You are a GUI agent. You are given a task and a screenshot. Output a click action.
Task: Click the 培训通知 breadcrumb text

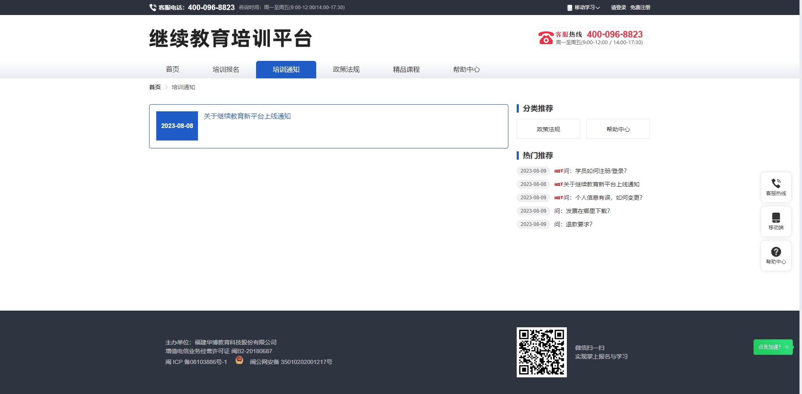[x=183, y=87]
